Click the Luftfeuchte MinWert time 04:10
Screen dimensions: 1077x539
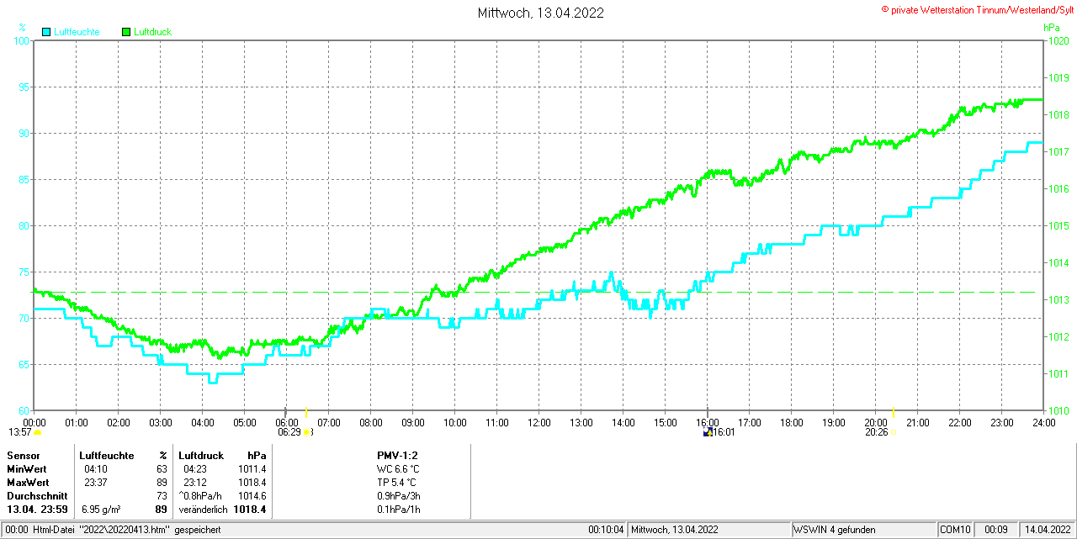(95, 469)
